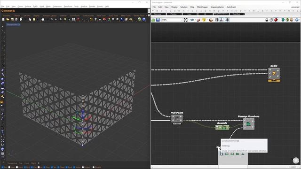Click the blue globe icon at Grasshopper toolbar end
Image resolution: width=301 pixels, height=169 pixels.
297,20
